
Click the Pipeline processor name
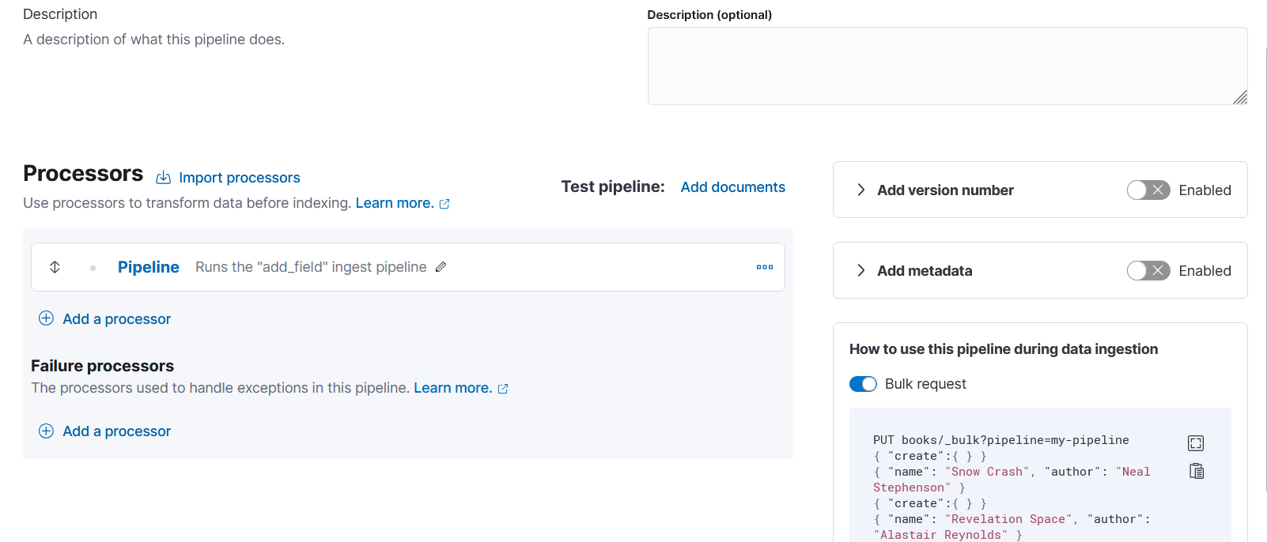(149, 267)
